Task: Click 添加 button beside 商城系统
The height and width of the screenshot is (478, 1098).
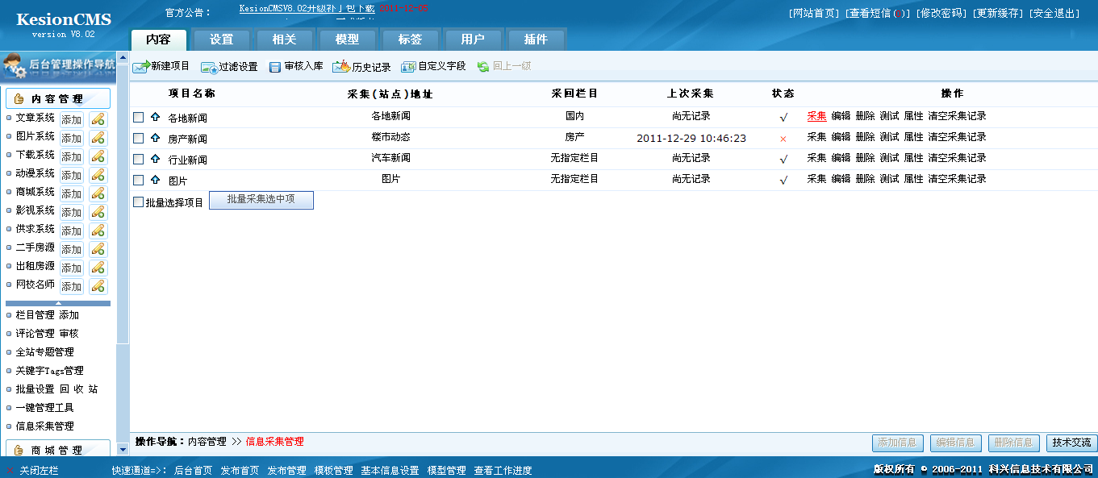Action: pyautogui.click(x=72, y=193)
